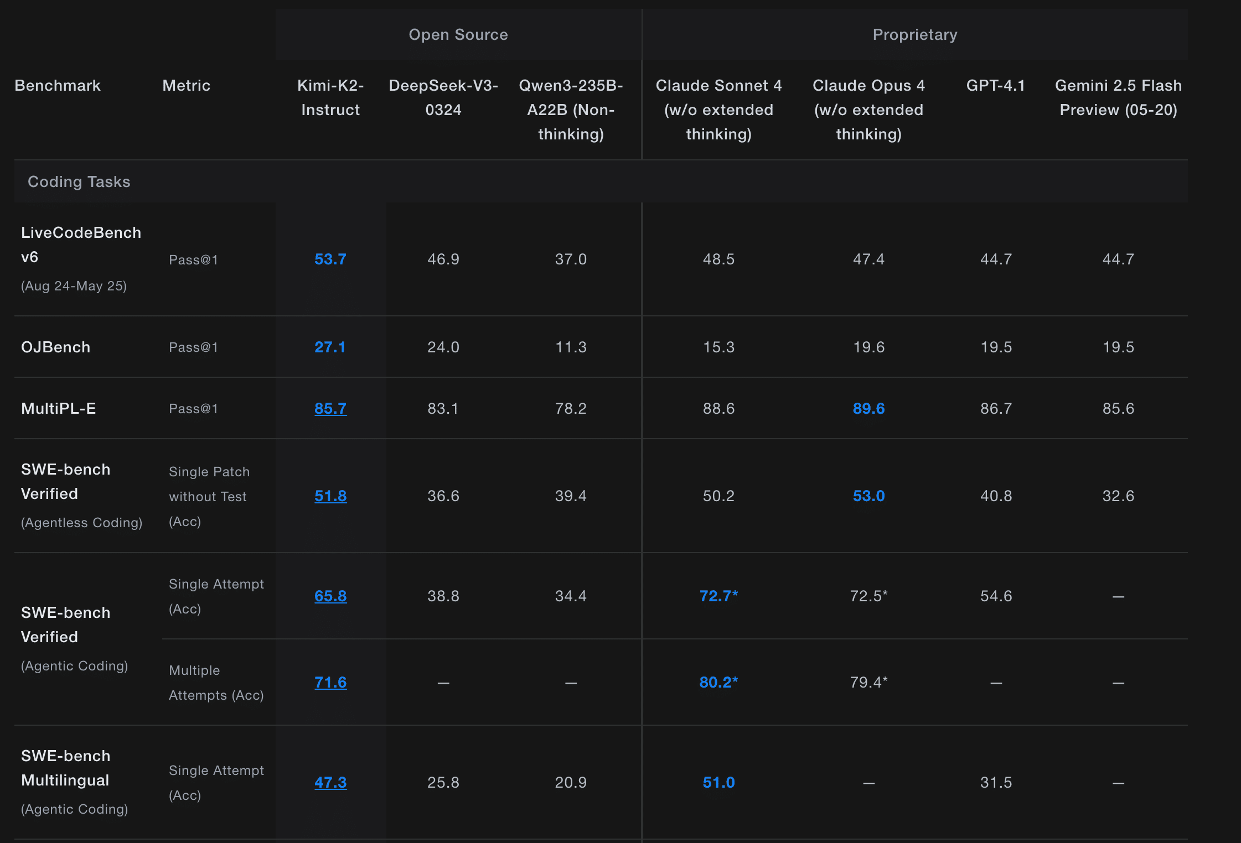
Task: Select the 51.0 Claude Sonnet Multilingual score
Action: 718,782
